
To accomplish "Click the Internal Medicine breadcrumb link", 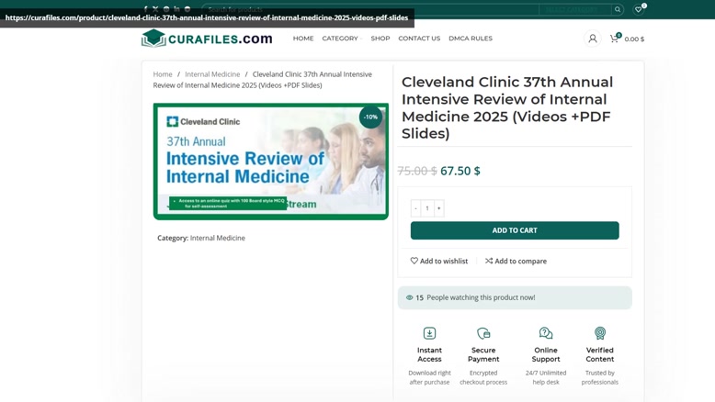I will pyautogui.click(x=212, y=74).
